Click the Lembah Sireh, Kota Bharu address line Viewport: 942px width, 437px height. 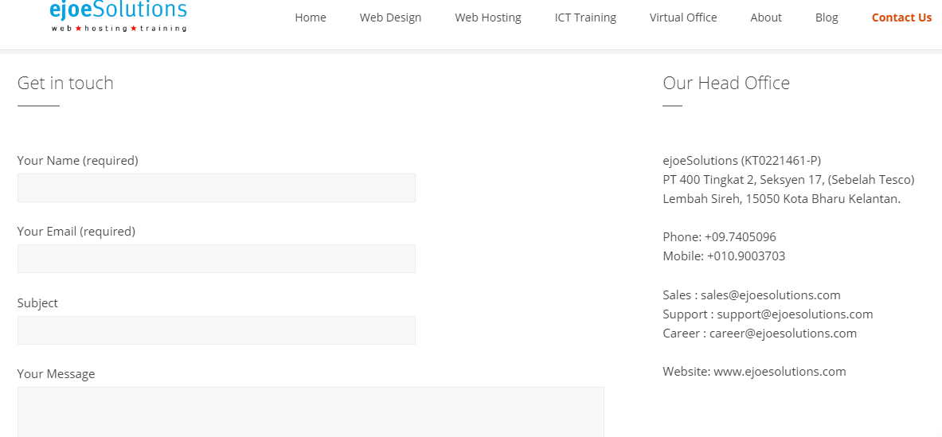point(782,199)
